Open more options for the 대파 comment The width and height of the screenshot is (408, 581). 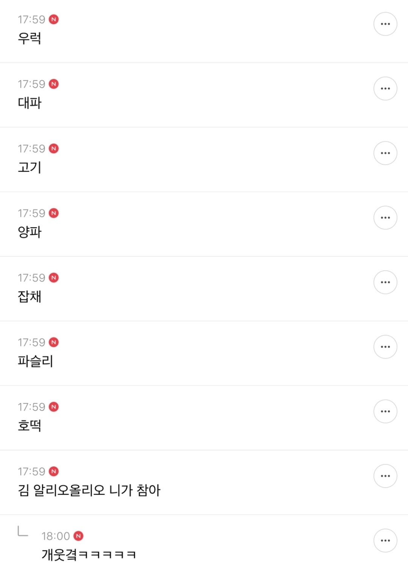click(385, 88)
